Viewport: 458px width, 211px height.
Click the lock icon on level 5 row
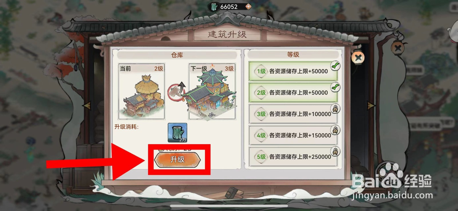click(x=335, y=151)
